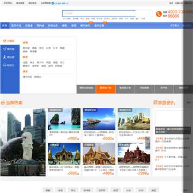Click the 欧洲 tag button at bottom
This screenshot has width=193, height=193.
click(x=141, y=190)
